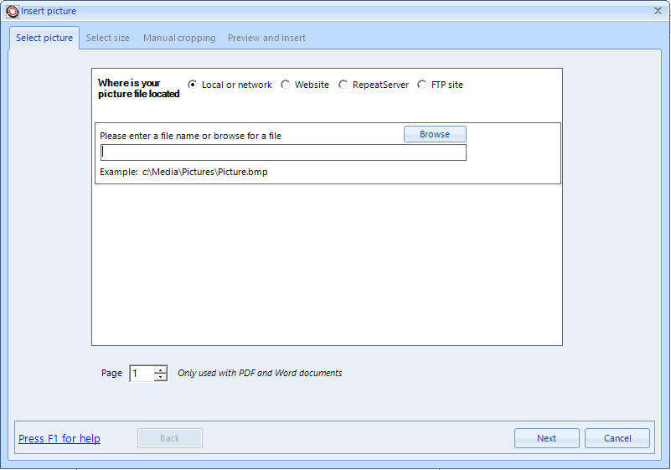Decrease page number with down arrow
671x470 pixels.
[x=161, y=378]
